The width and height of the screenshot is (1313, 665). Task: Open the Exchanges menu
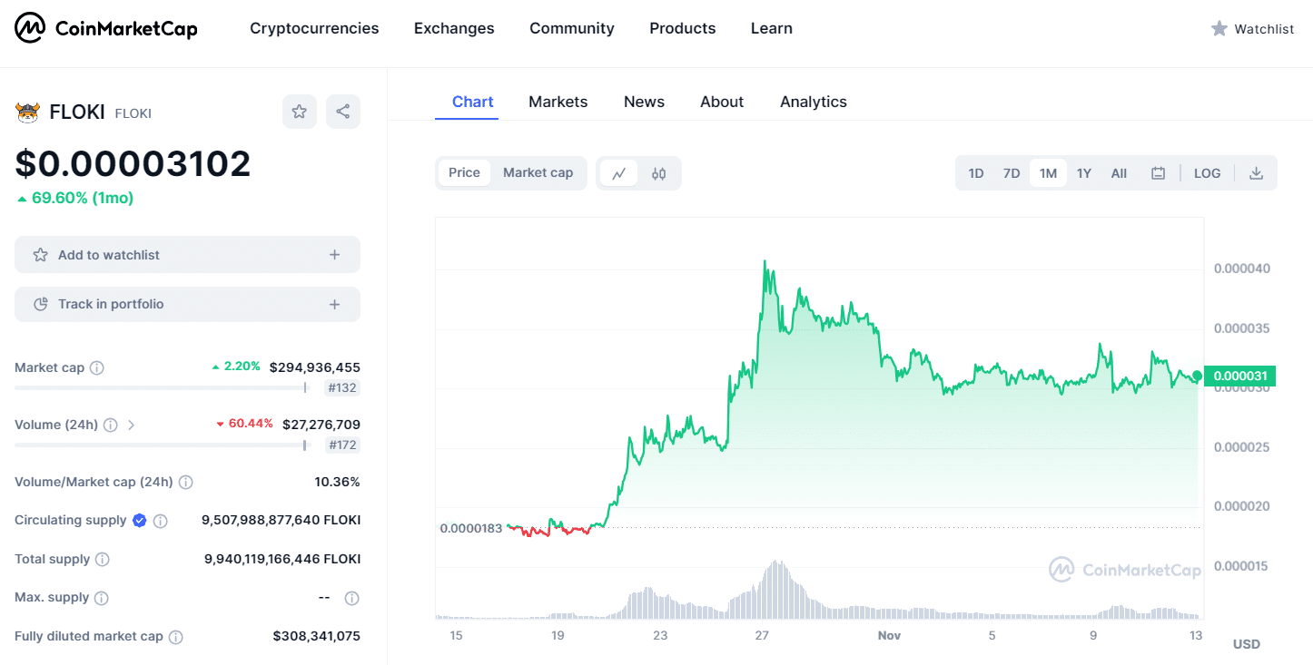coord(454,29)
